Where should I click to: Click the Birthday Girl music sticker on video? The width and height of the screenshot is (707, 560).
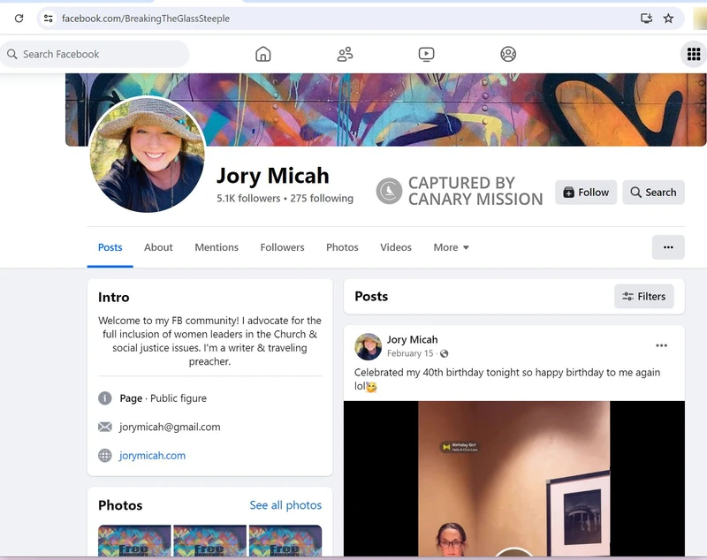460,447
